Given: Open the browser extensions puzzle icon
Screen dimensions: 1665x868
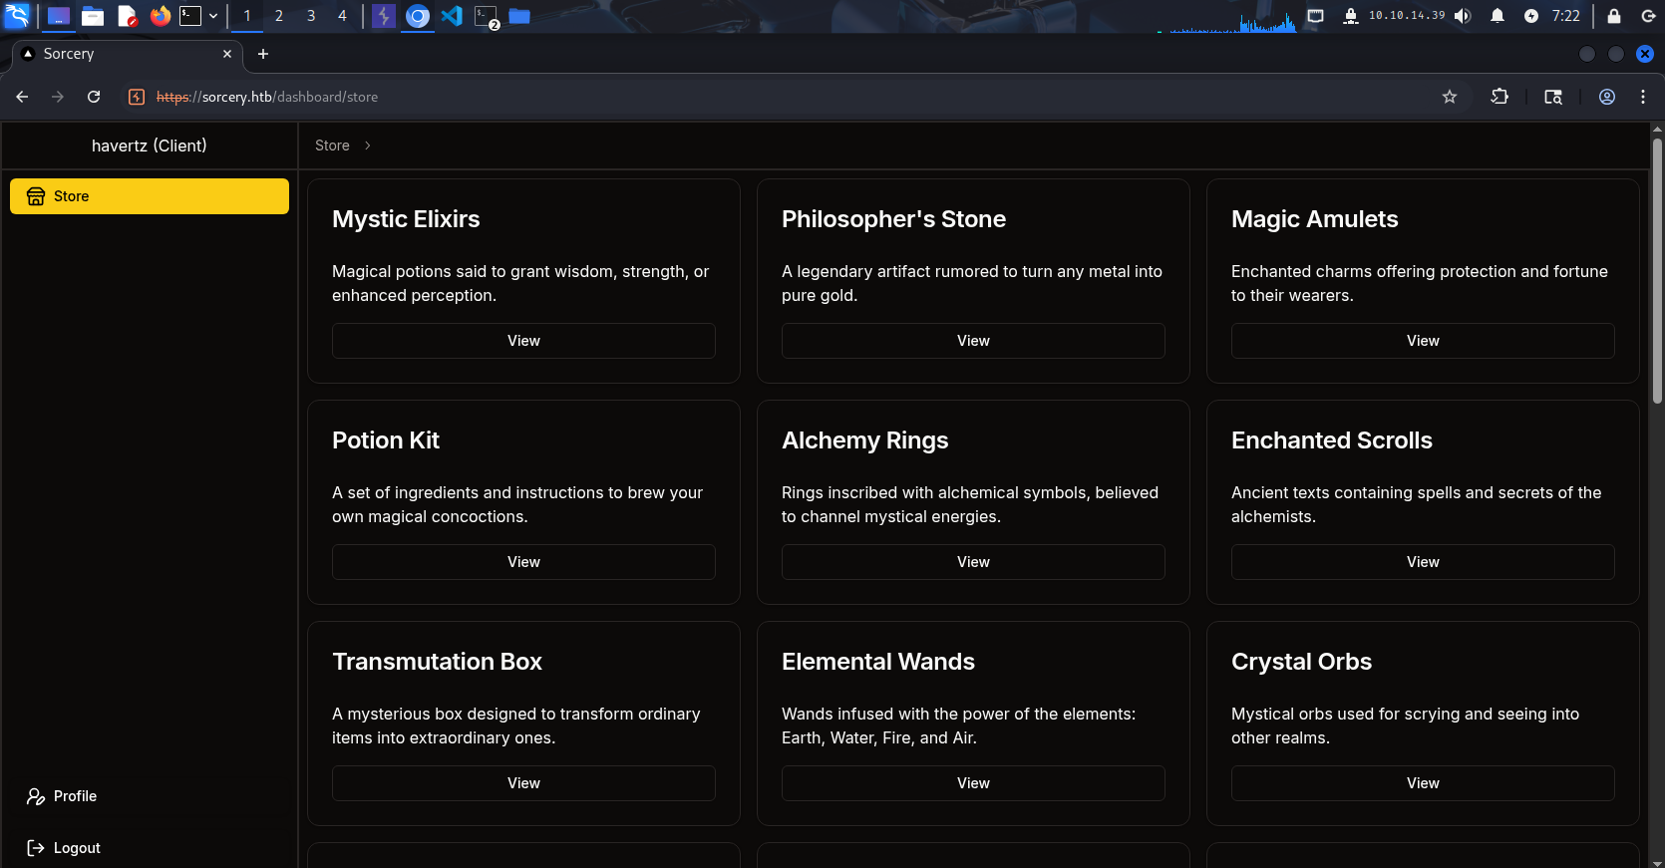Looking at the screenshot, I should (1499, 97).
